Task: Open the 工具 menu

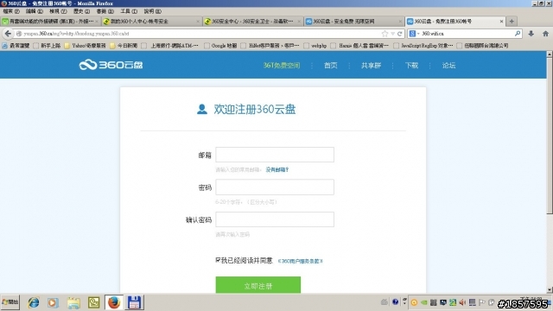Action: point(129,11)
